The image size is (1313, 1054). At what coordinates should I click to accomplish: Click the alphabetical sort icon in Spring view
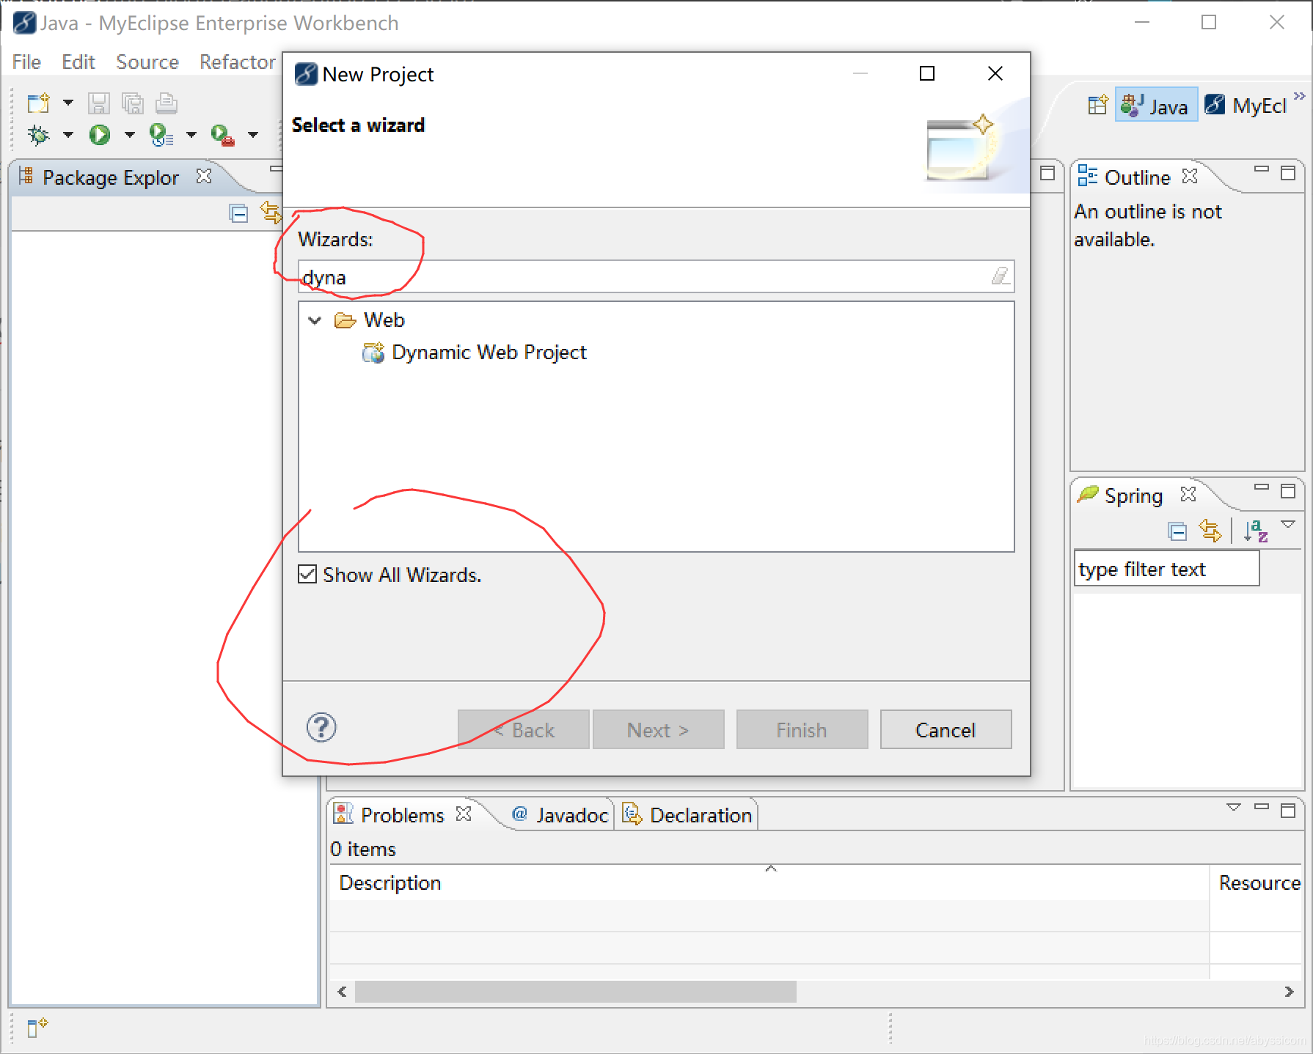point(1256,531)
